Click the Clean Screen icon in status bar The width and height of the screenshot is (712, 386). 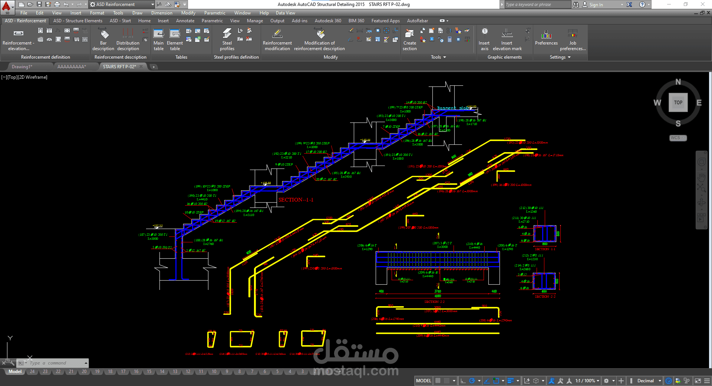[x=698, y=381]
